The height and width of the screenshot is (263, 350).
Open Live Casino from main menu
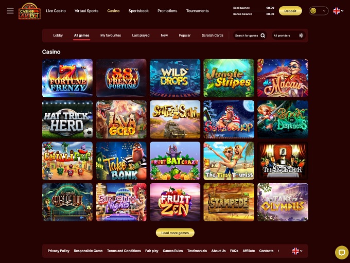click(x=56, y=11)
